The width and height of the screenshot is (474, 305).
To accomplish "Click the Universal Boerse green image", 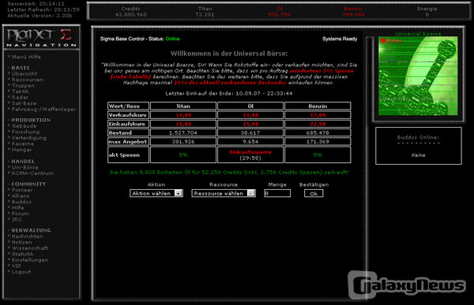I will tap(418, 76).
